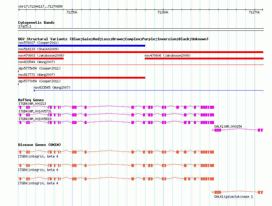Screen dimensions: 272x206
Task: Click the chr17:71244117..71270899 coordinate label
Action: tap(40, 6)
